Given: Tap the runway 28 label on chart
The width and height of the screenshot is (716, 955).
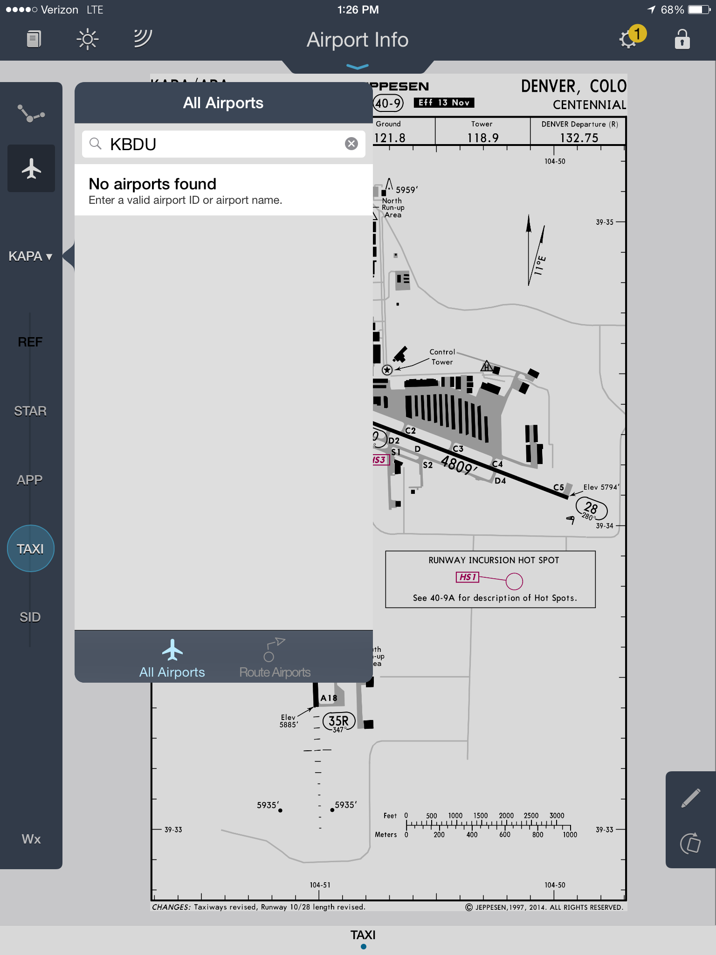Looking at the screenshot, I should 592,508.
